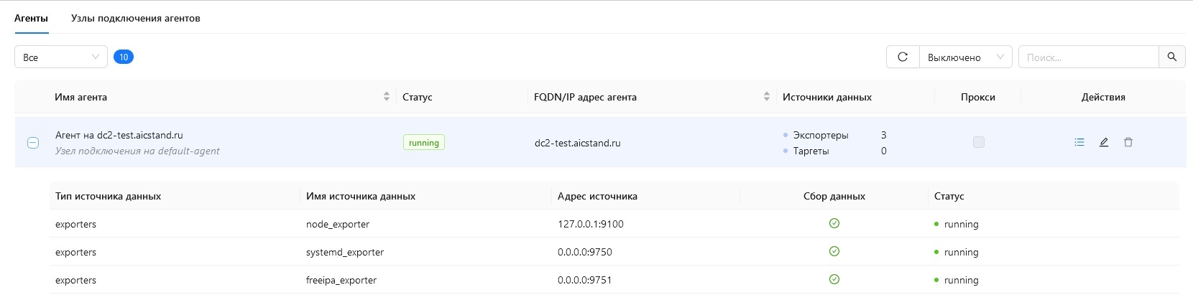Screen dimensions: 1193x300
Task: Sort by Имя агента column
Action: coord(386,97)
